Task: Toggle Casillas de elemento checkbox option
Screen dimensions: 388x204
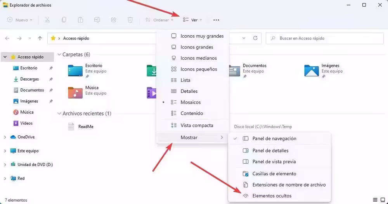Action: (x=274, y=174)
